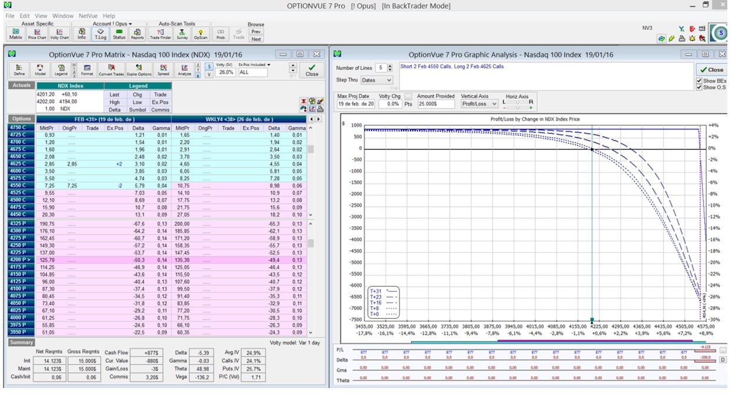Click the Analyze icon in Matrix toolbar
This screenshot has height=395, width=732.
184,70
